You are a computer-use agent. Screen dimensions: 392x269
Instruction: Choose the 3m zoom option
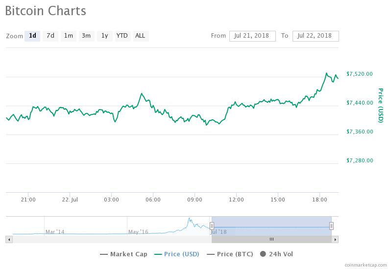pos(86,36)
